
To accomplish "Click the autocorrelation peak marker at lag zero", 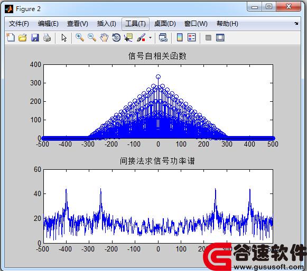I will point(158,77).
